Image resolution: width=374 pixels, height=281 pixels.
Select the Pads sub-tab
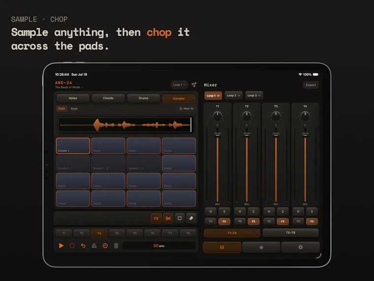click(x=62, y=108)
